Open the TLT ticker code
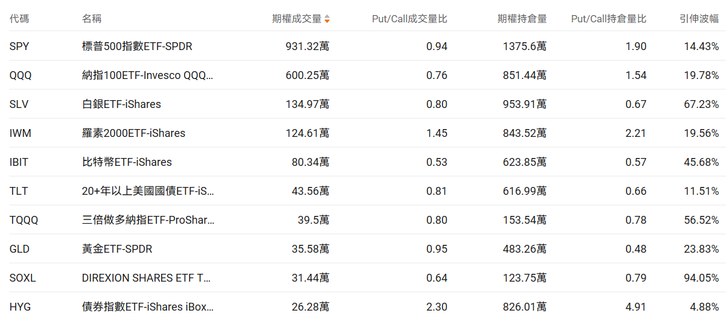The image size is (726, 313). (x=19, y=191)
